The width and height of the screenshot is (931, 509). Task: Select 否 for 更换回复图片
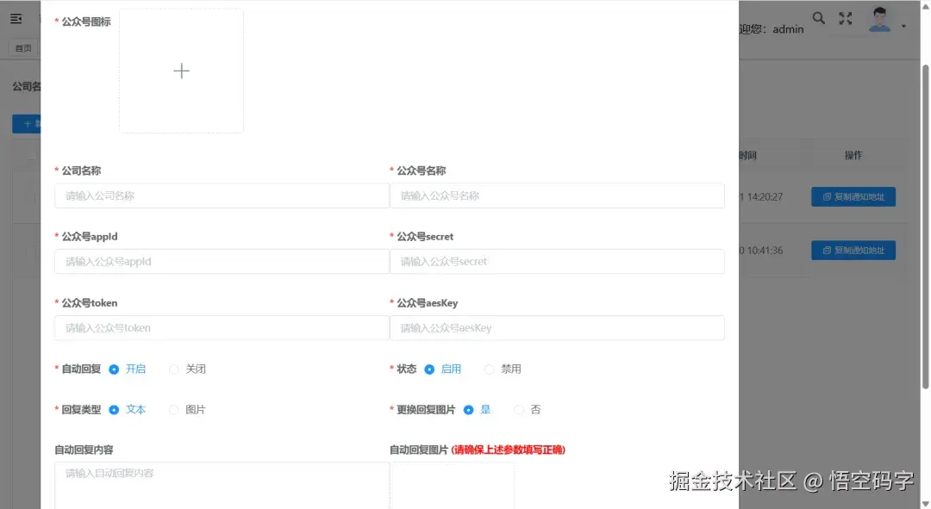pos(520,410)
